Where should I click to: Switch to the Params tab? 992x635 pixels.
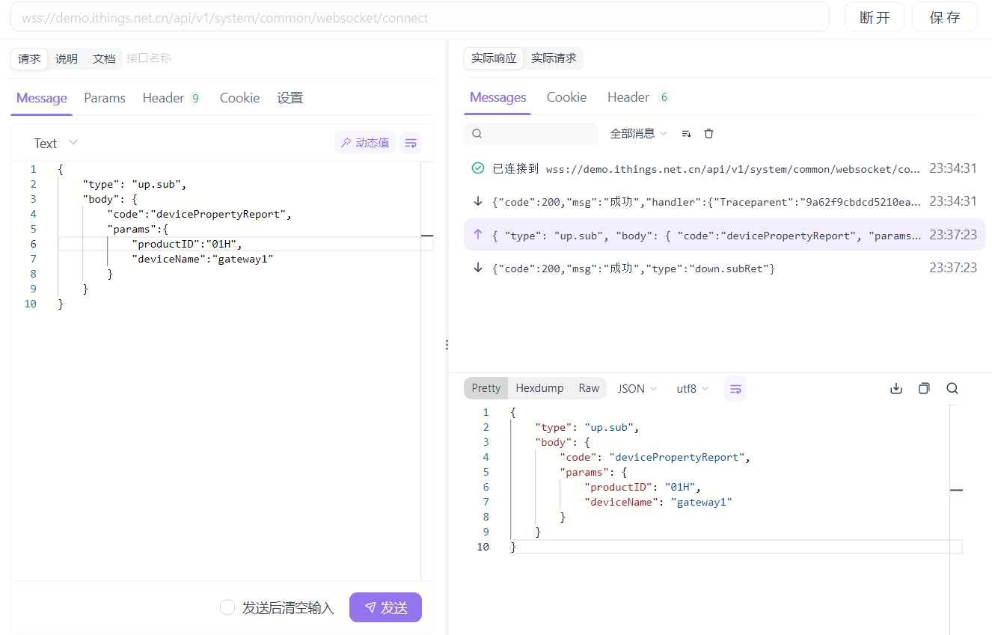pos(105,98)
